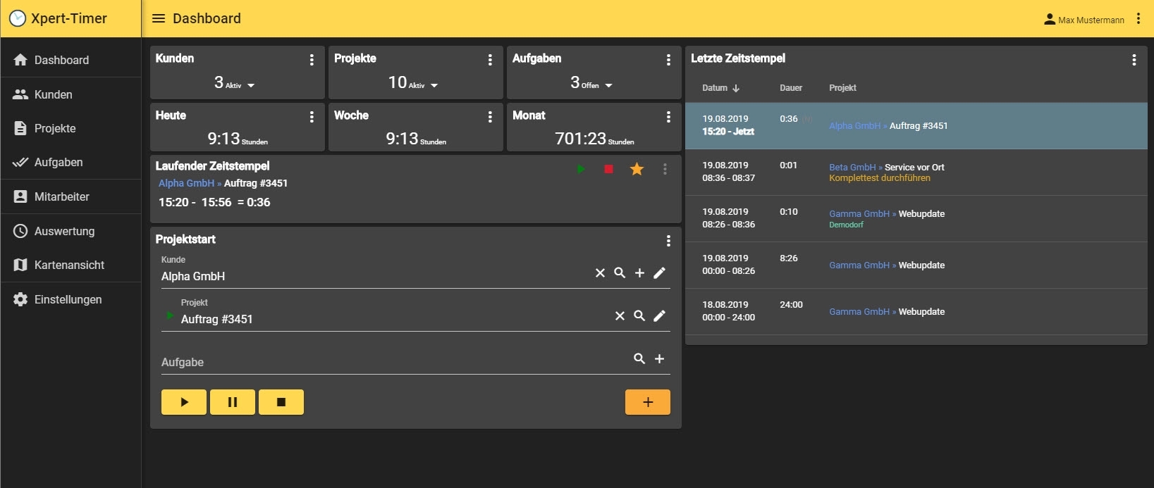The width and height of the screenshot is (1154, 488).
Task: Open the Laufender Zeitstempel options menu
Action: pyautogui.click(x=665, y=169)
